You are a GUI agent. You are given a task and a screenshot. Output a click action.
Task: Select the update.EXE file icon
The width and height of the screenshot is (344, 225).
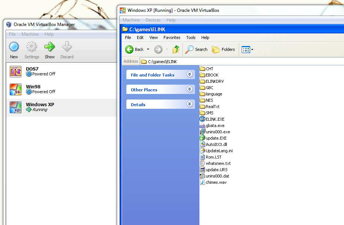point(202,138)
